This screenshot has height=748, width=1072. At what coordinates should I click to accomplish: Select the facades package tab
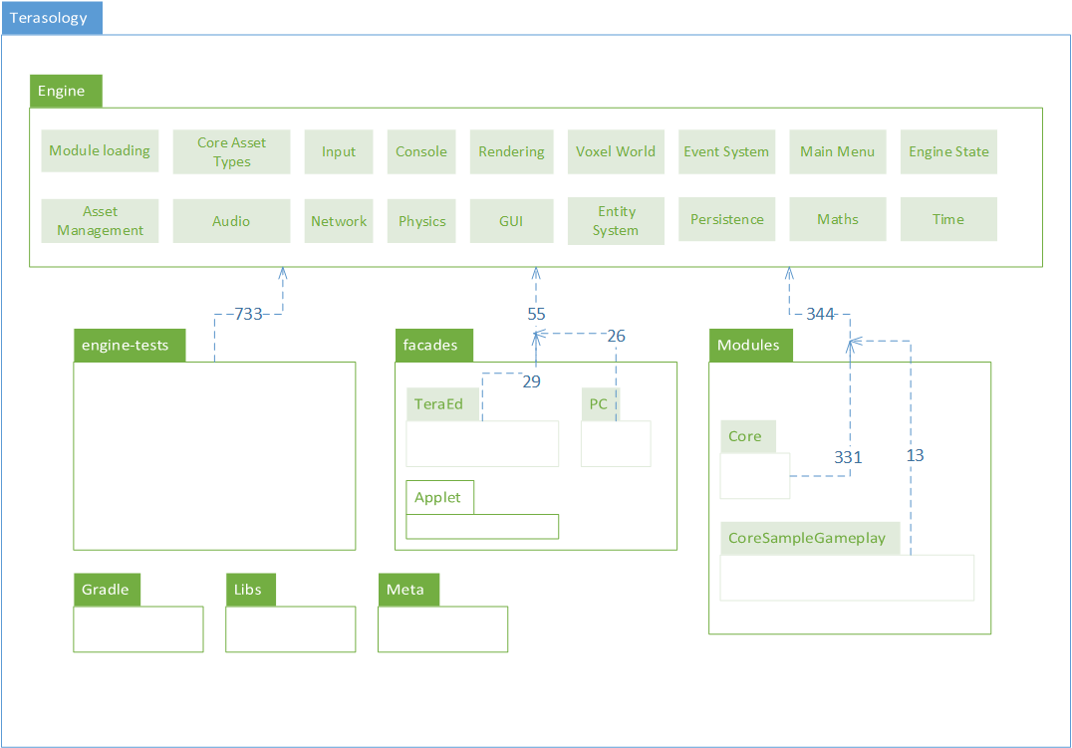click(x=433, y=345)
